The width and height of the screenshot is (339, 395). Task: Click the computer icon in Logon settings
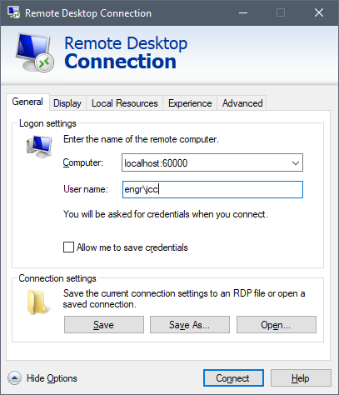(39, 147)
